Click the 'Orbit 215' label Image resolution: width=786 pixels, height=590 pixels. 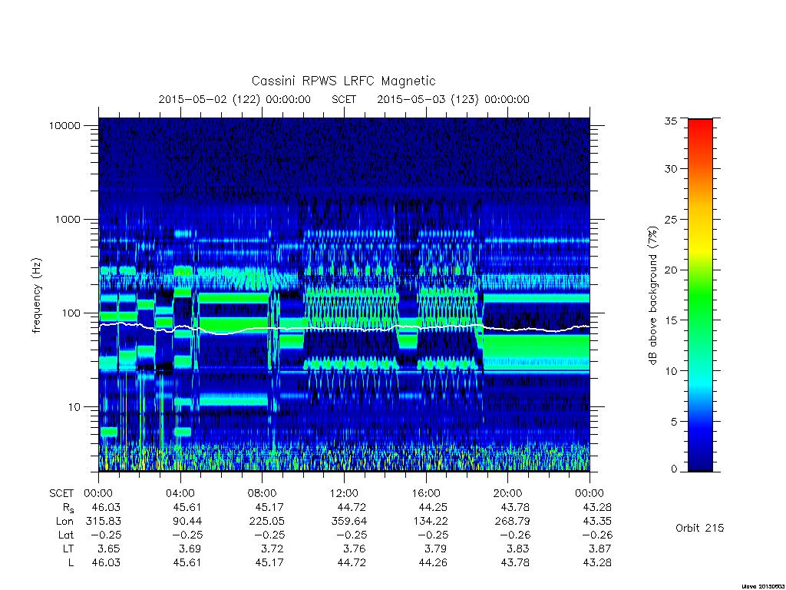click(700, 529)
